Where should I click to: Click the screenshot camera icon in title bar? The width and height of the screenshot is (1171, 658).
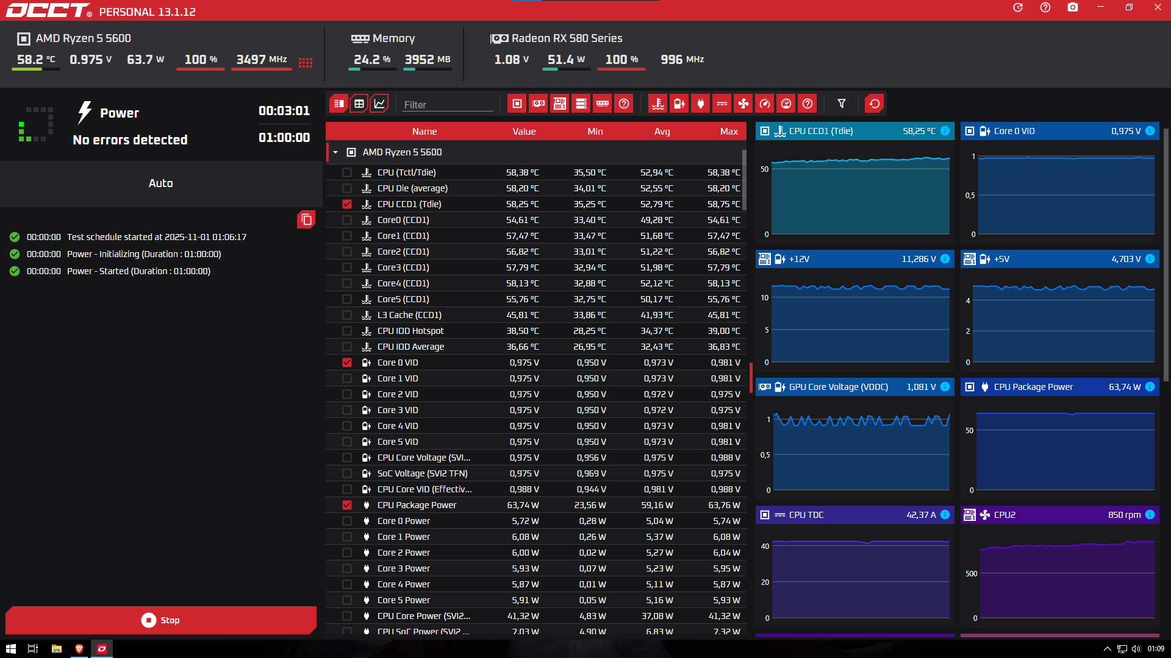pos(1073,7)
